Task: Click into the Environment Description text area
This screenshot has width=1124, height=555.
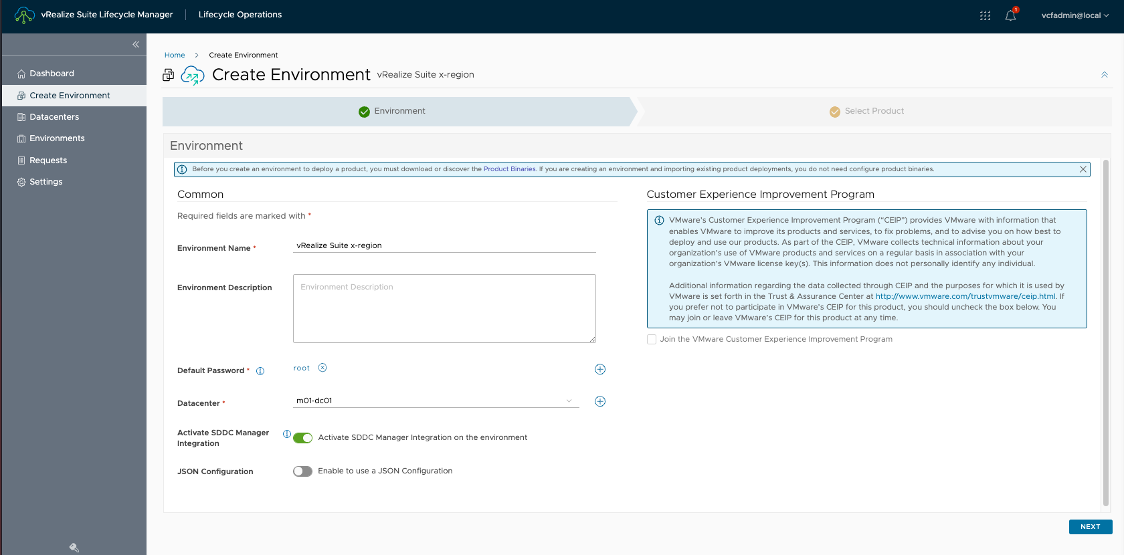Action: [x=444, y=308]
